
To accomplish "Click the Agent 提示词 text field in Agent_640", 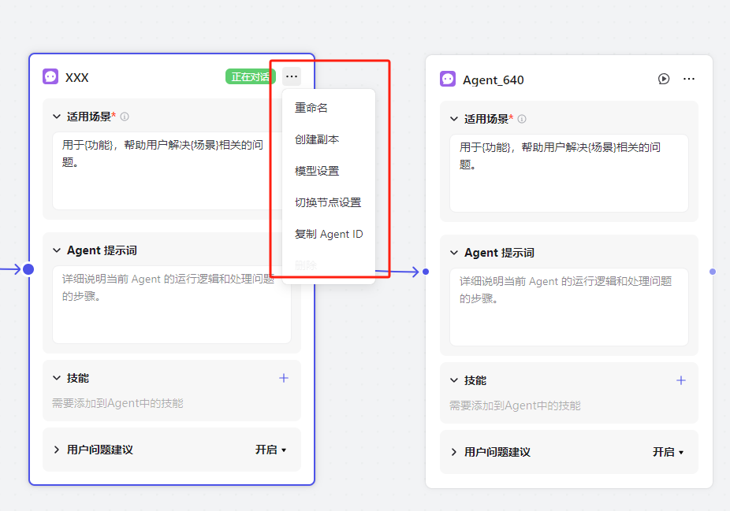I will [x=569, y=307].
